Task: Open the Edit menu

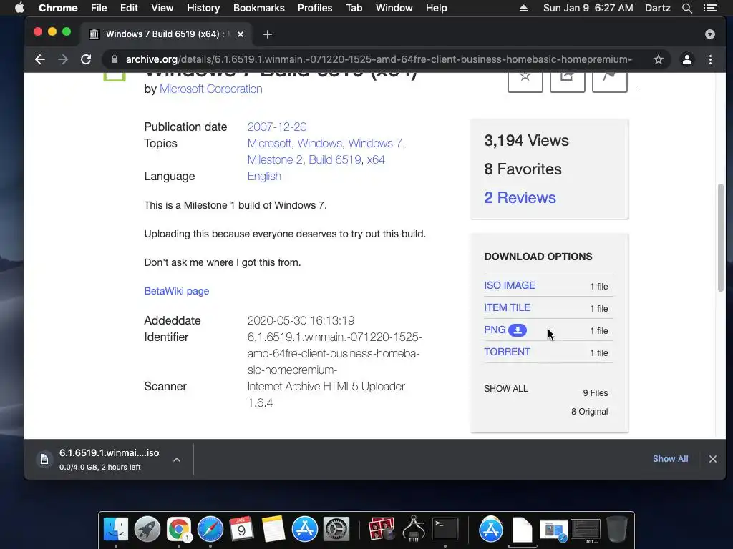Action: 129,8
